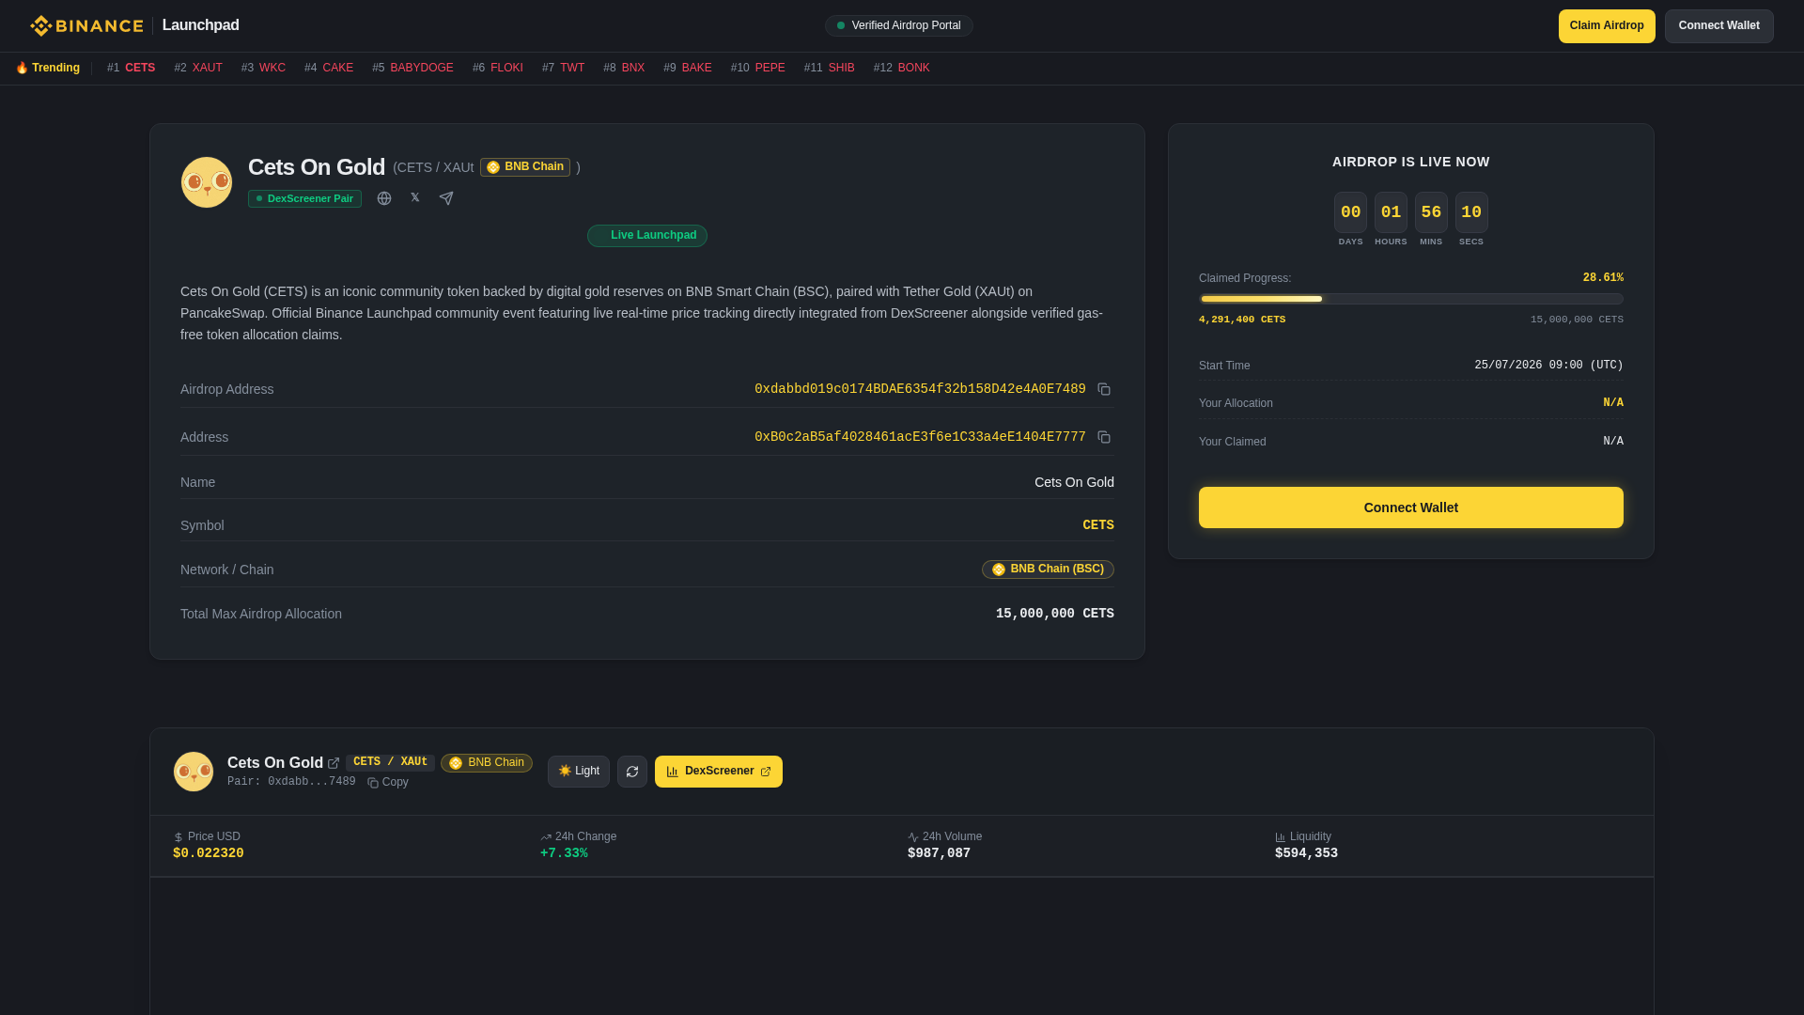Image resolution: width=1804 pixels, height=1015 pixels.
Task: Select trending token #2 XAUT
Action: (x=198, y=68)
